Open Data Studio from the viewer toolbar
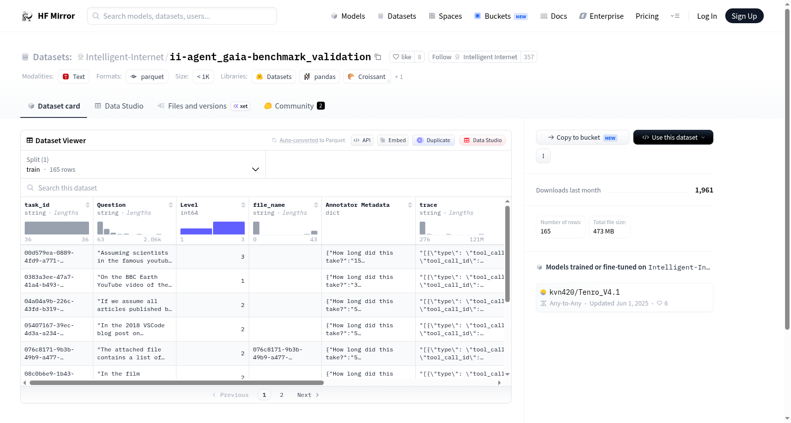 (483, 140)
